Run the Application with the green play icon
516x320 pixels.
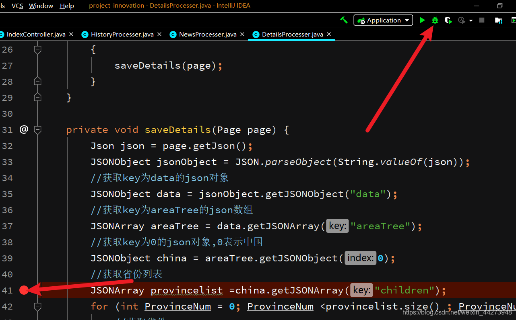(422, 20)
